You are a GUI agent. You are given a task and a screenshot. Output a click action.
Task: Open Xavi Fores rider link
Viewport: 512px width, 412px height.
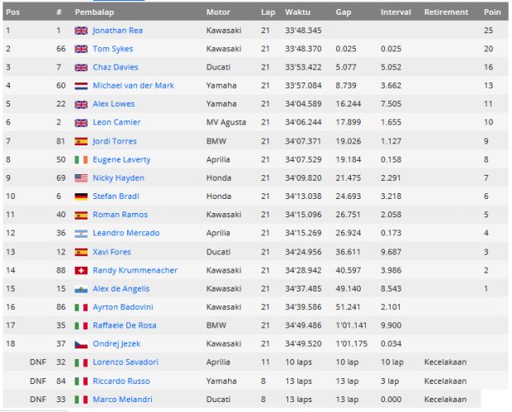pos(111,252)
